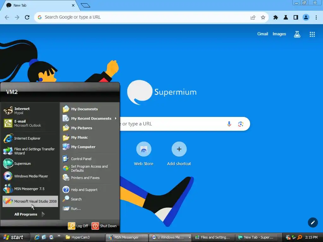Search by image with Lens icon
Screen dimensions: 323x242
[241, 124]
